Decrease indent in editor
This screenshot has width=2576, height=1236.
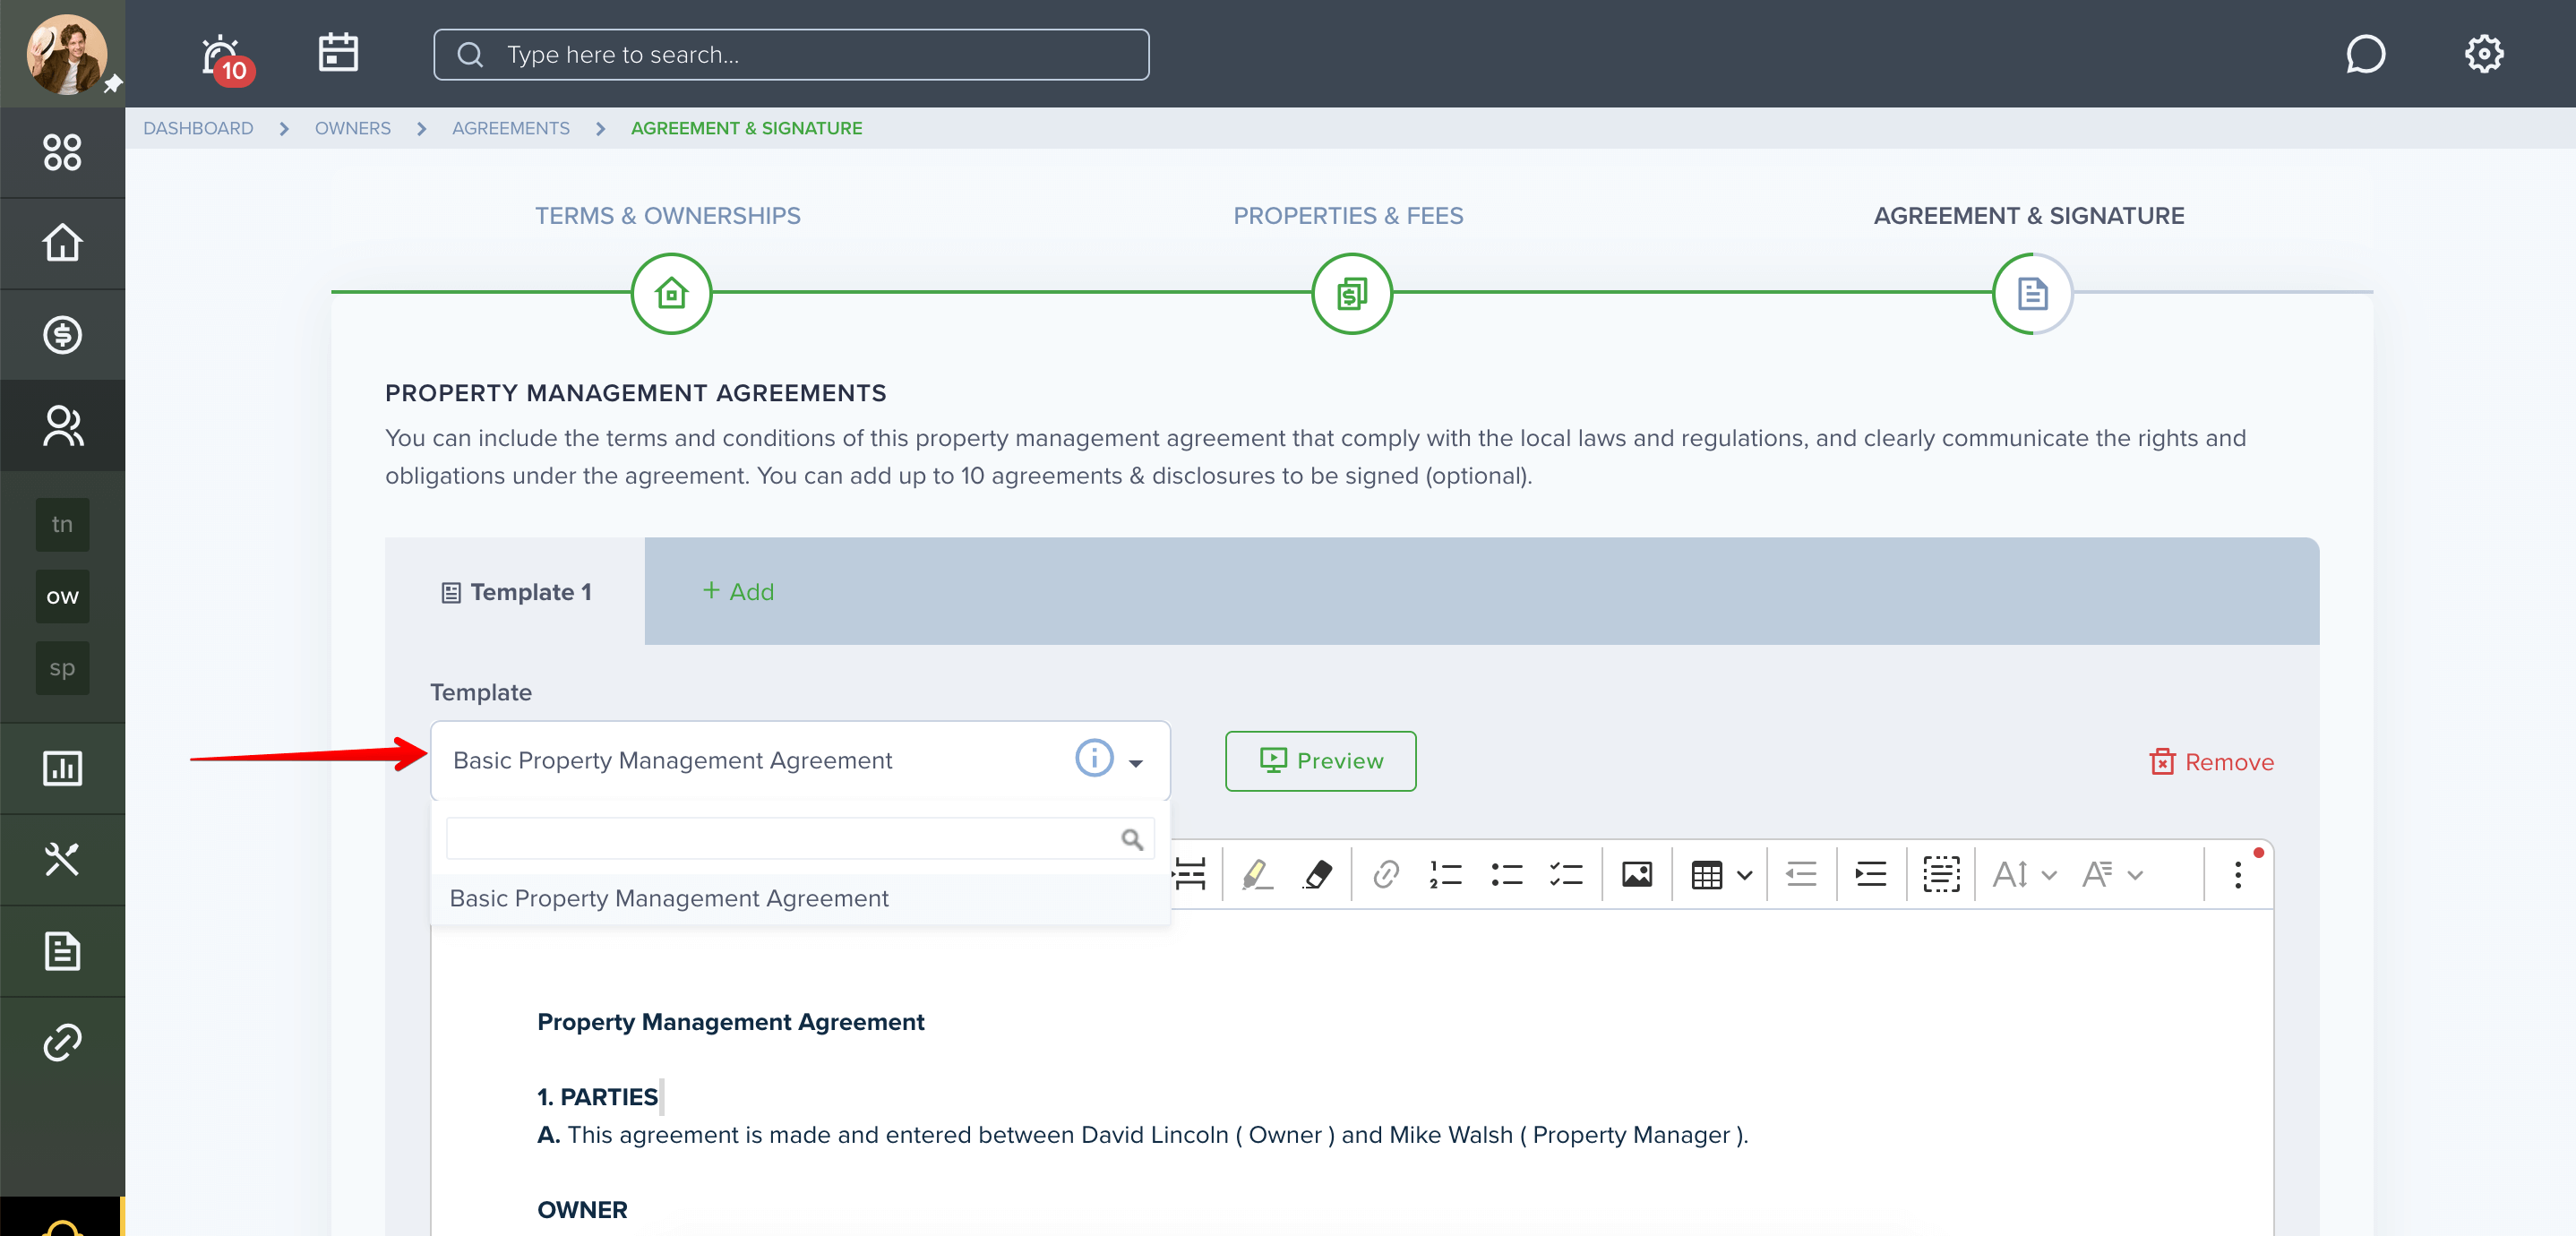click(1801, 874)
